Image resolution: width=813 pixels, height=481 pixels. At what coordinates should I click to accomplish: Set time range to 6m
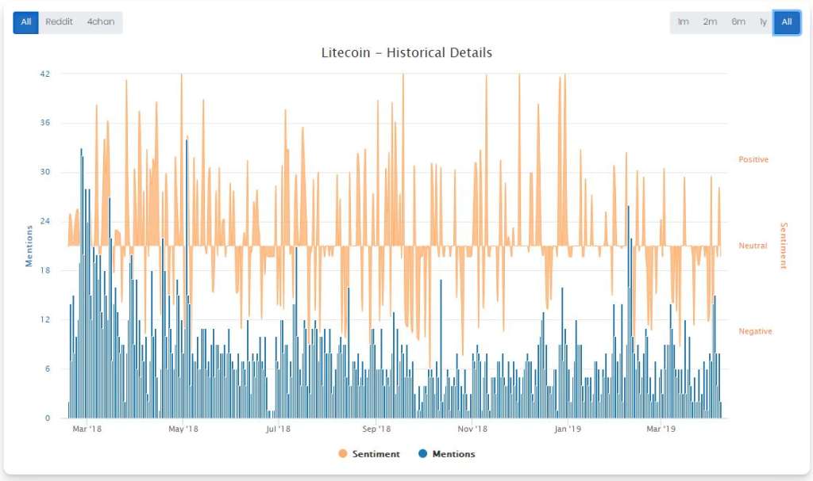(738, 22)
